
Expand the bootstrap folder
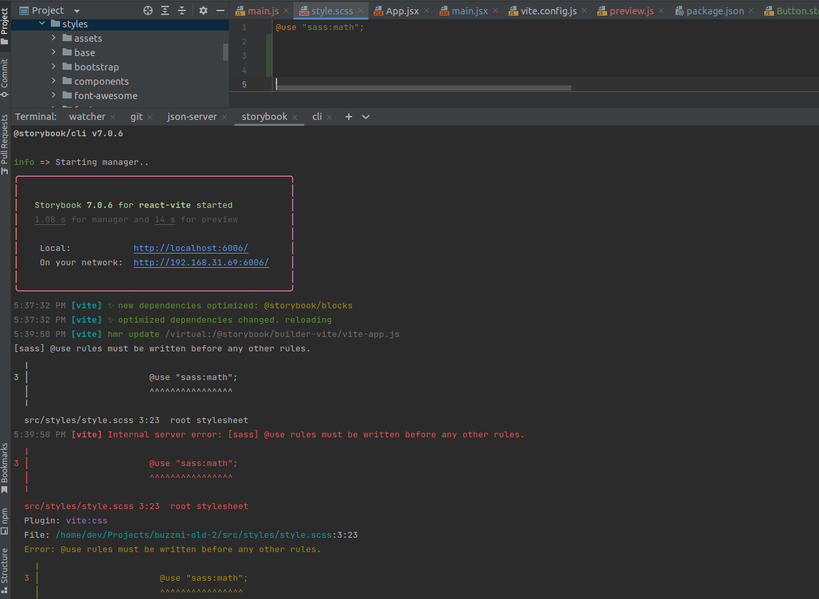tap(54, 67)
